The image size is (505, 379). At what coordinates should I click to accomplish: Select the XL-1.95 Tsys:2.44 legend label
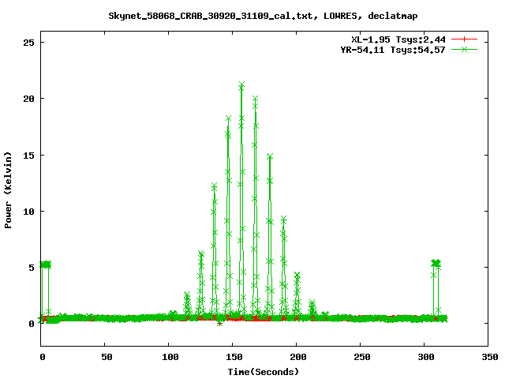coord(398,39)
